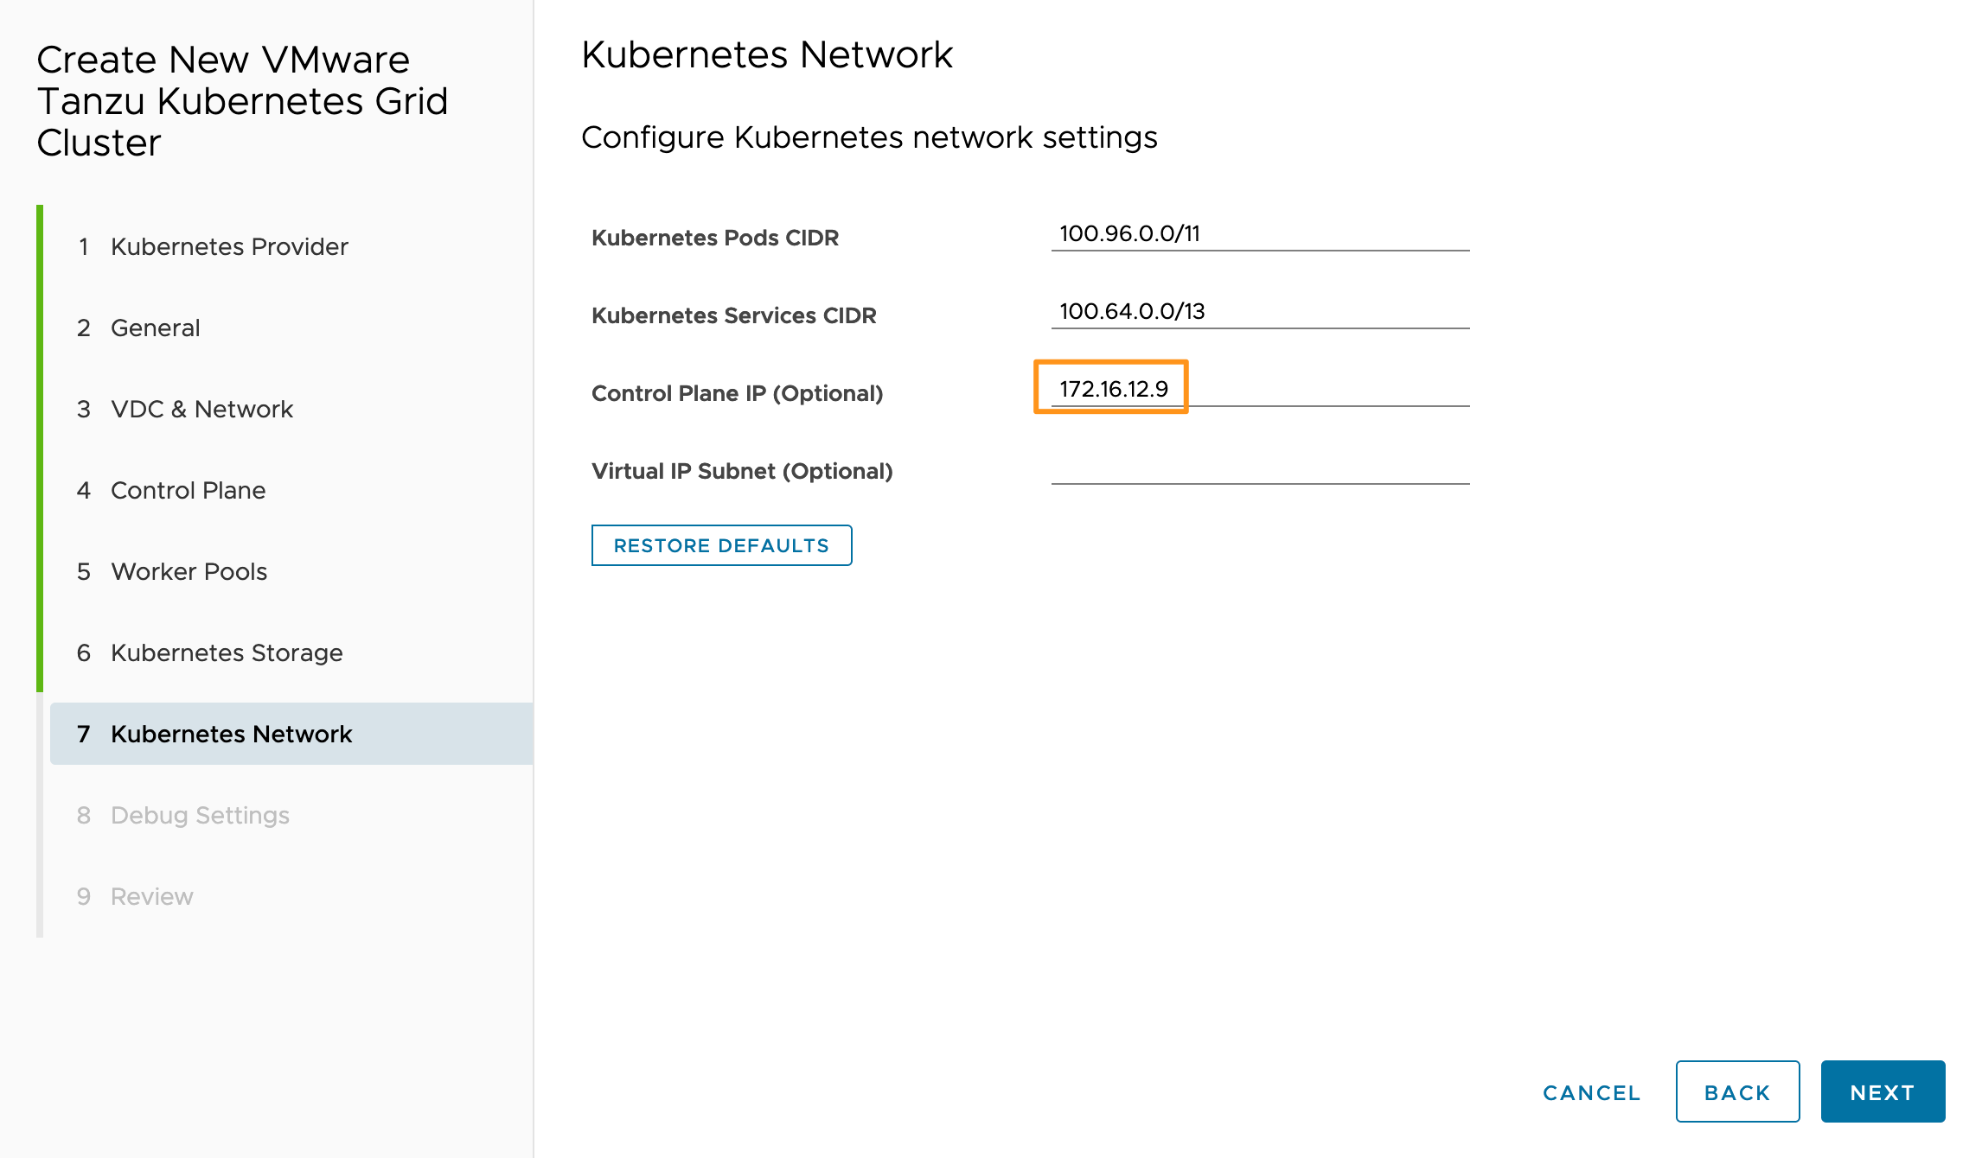Select VDC & Network step
Image resolution: width=1982 pixels, height=1158 pixels.
(185, 409)
